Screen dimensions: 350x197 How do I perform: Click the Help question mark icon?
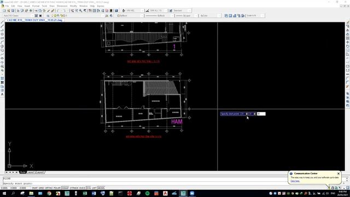coord(116,10)
